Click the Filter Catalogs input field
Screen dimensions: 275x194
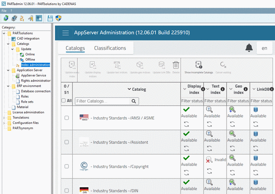102,101
